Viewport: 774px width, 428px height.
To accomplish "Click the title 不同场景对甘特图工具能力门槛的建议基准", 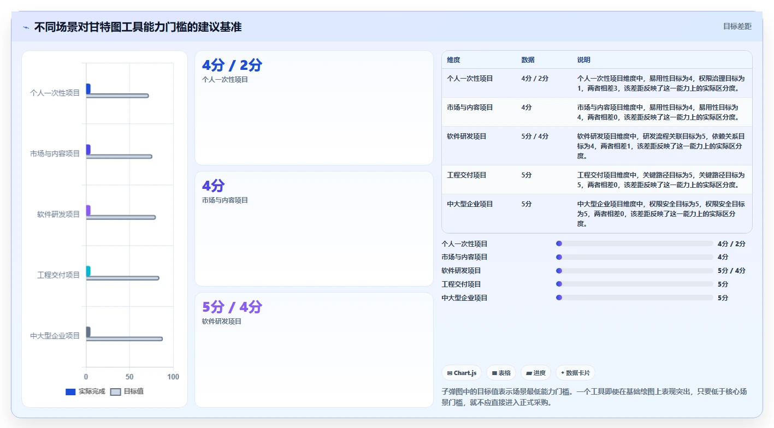I will click(138, 27).
